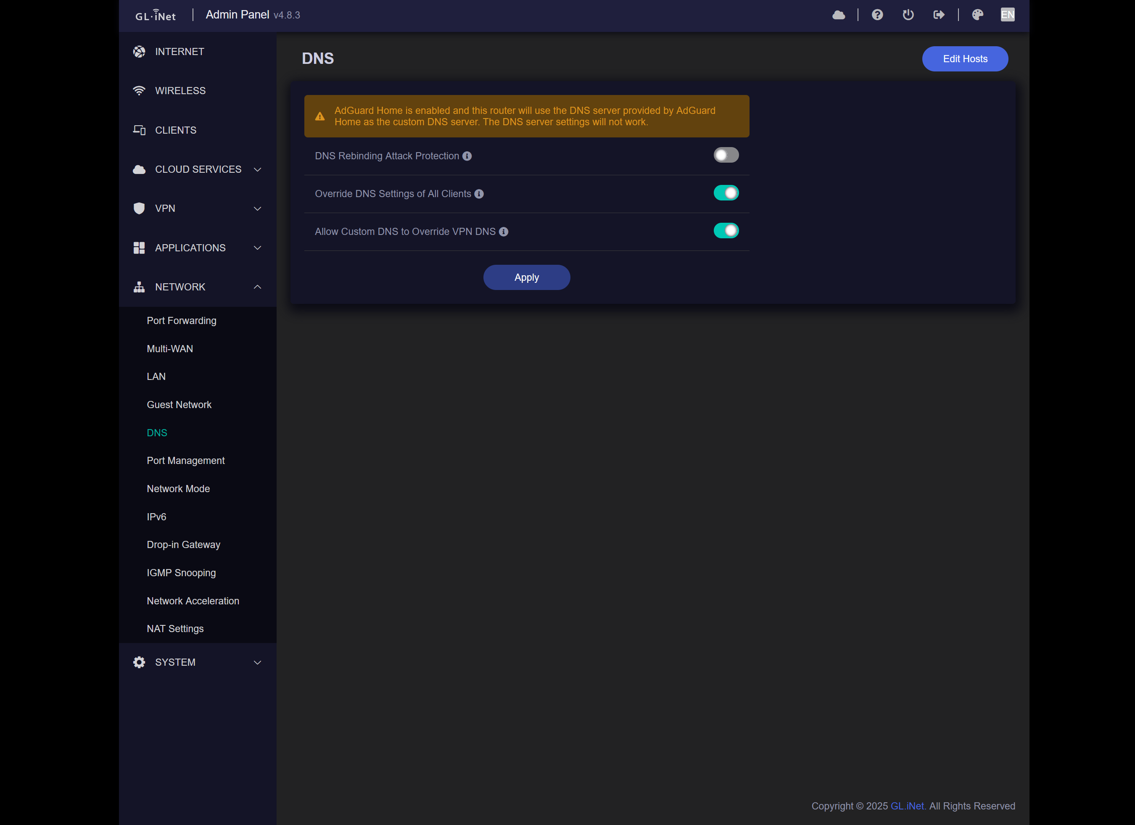
Task: Click the EN language icon
Action: click(1007, 15)
